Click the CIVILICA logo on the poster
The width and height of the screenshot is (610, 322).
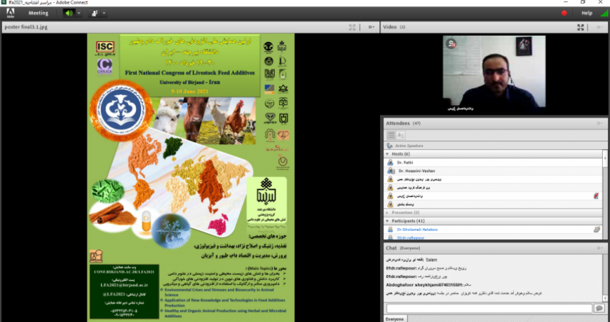coord(104,66)
